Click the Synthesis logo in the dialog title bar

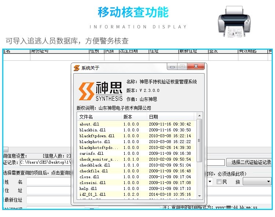[77, 68]
